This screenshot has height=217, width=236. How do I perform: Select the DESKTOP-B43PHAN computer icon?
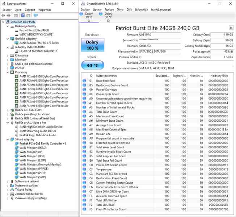tap(7, 22)
